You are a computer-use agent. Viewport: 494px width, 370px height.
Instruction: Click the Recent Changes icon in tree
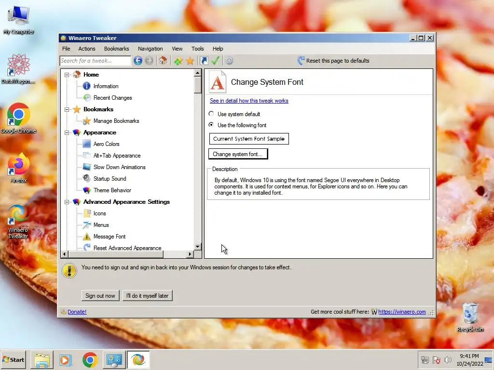pyautogui.click(x=87, y=98)
